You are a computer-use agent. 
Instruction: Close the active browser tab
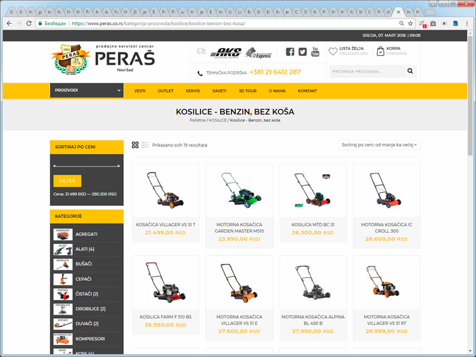(398, 12)
